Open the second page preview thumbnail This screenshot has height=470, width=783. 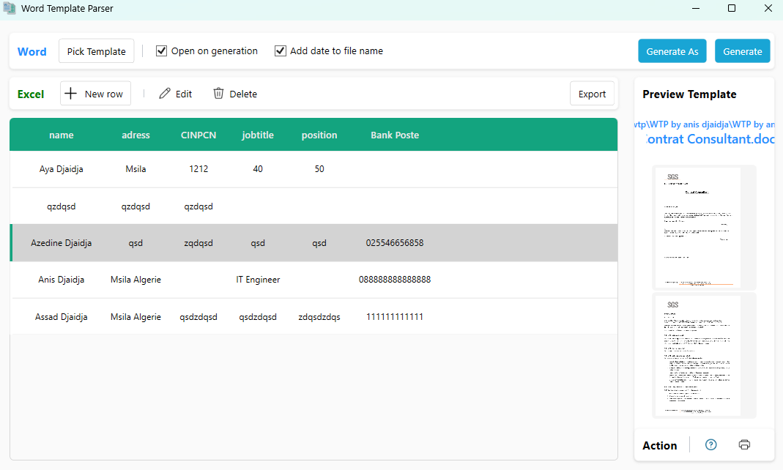704,355
